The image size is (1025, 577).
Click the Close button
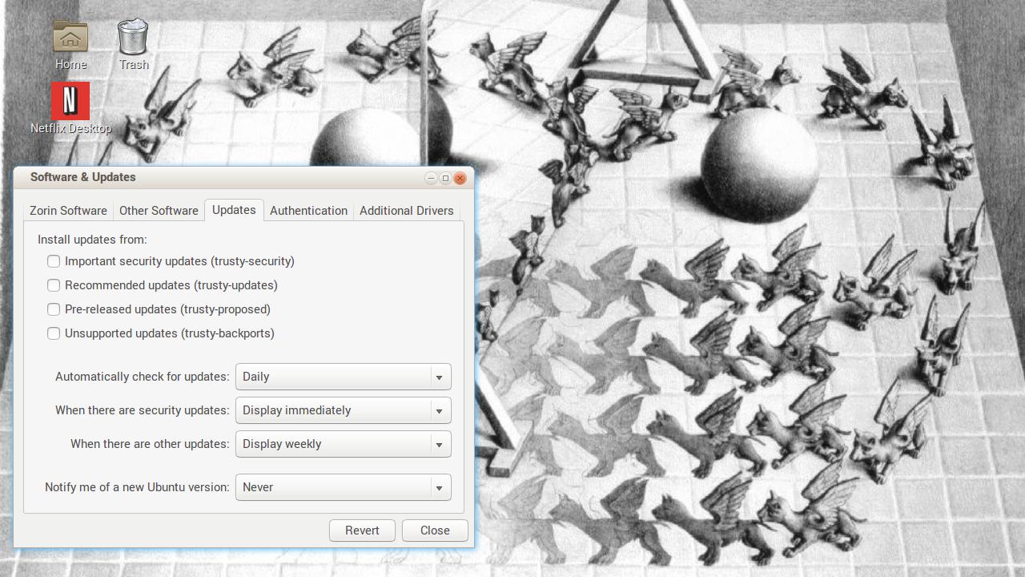click(435, 531)
